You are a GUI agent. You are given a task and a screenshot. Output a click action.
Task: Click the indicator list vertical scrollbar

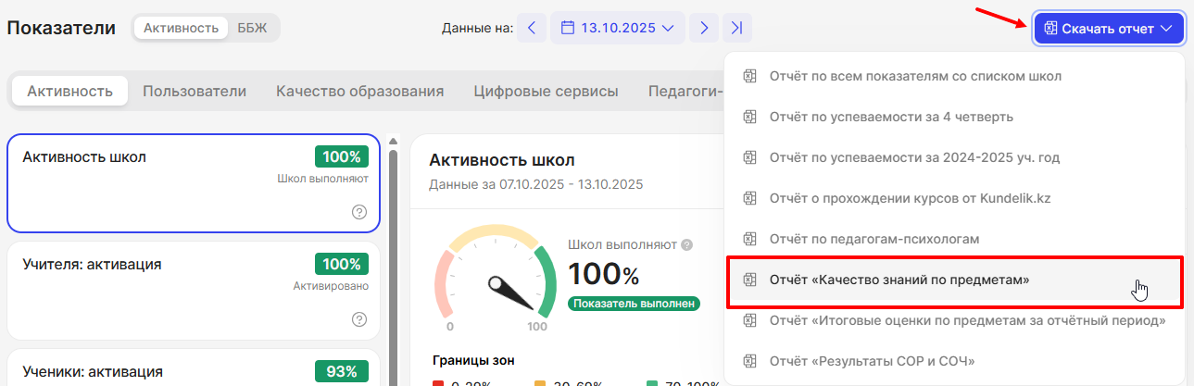click(x=394, y=259)
